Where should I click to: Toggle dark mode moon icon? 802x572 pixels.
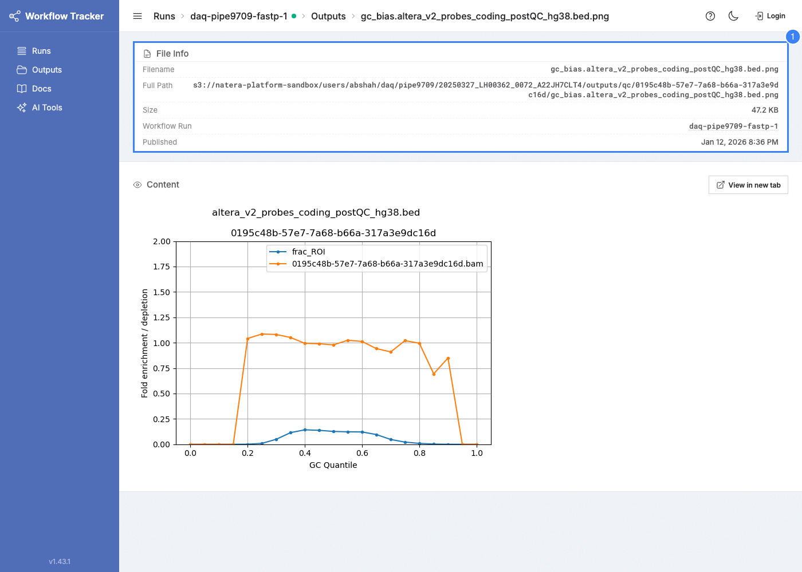click(733, 16)
